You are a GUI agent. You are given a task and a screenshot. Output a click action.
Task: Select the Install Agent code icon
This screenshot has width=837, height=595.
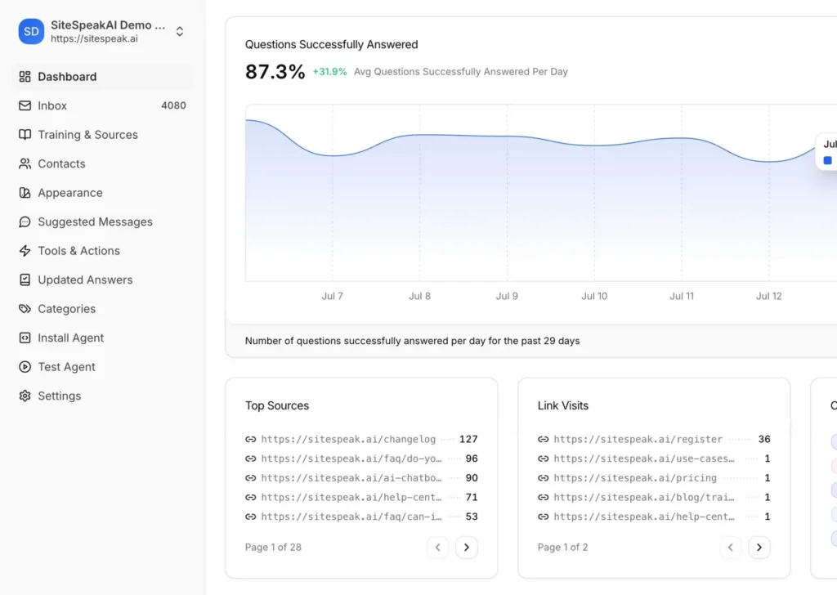[25, 338]
